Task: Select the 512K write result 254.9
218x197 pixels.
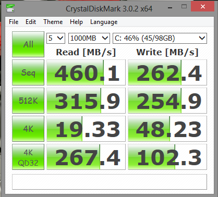Action: pyautogui.click(x=167, y=101)
